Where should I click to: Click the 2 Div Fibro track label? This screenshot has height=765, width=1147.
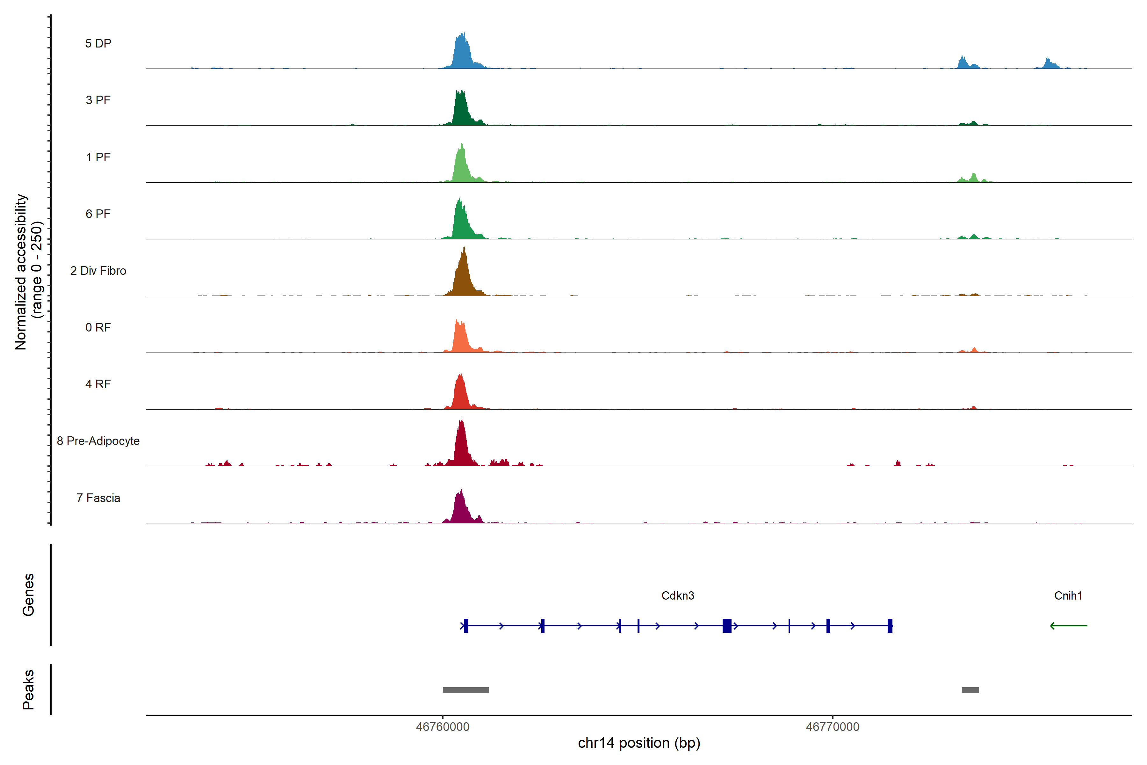click(x=98, y=271)
